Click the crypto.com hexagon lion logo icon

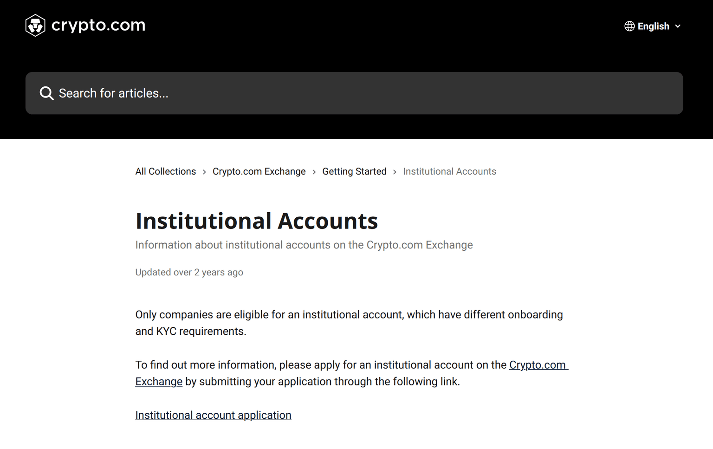click(x=35, y=25)
